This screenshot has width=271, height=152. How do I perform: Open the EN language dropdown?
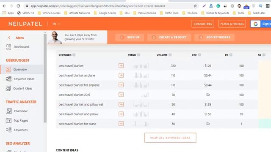point(56,24)
